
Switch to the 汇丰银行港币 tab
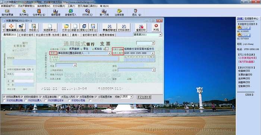point(26,35)
